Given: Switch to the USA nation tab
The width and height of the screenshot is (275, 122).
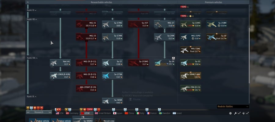Looking at the screenshot, I should pyautogui.click(x=60, y=113).
